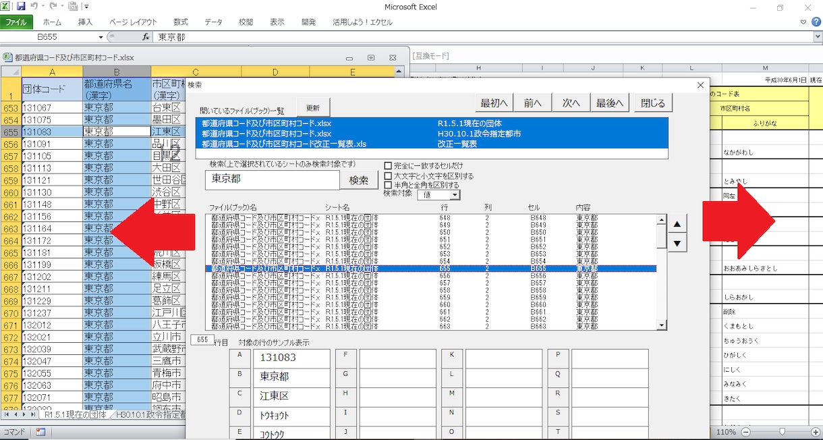
Task: Click the zoom out minus icon
Action: (746, 432)
